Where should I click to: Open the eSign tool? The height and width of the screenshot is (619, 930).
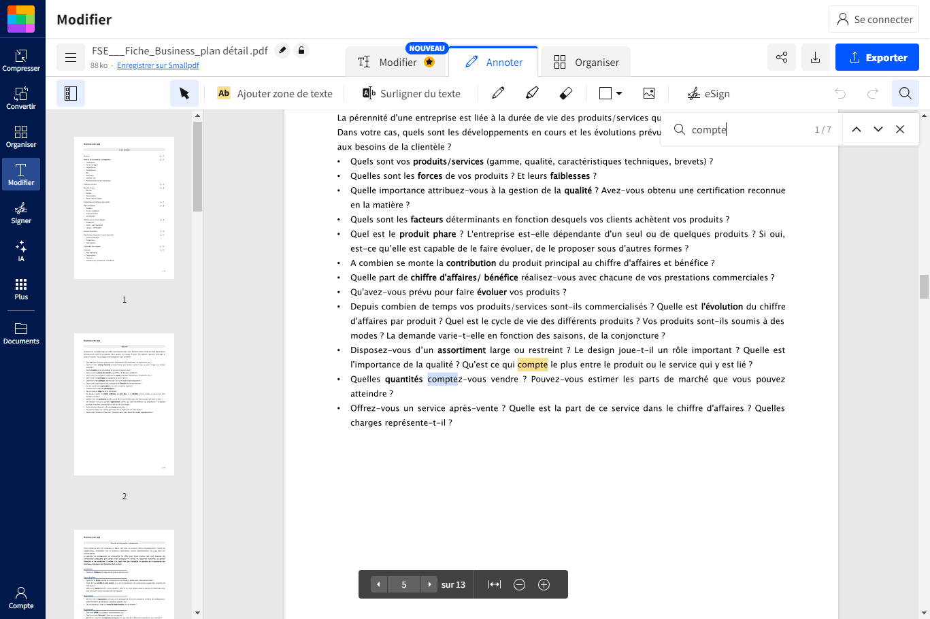pyautogui.click(x=708, y=93)
